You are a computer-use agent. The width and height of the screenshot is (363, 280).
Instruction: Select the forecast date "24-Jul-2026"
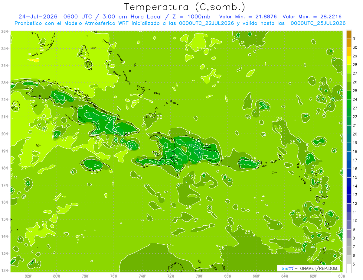click(x=38, y=17)
